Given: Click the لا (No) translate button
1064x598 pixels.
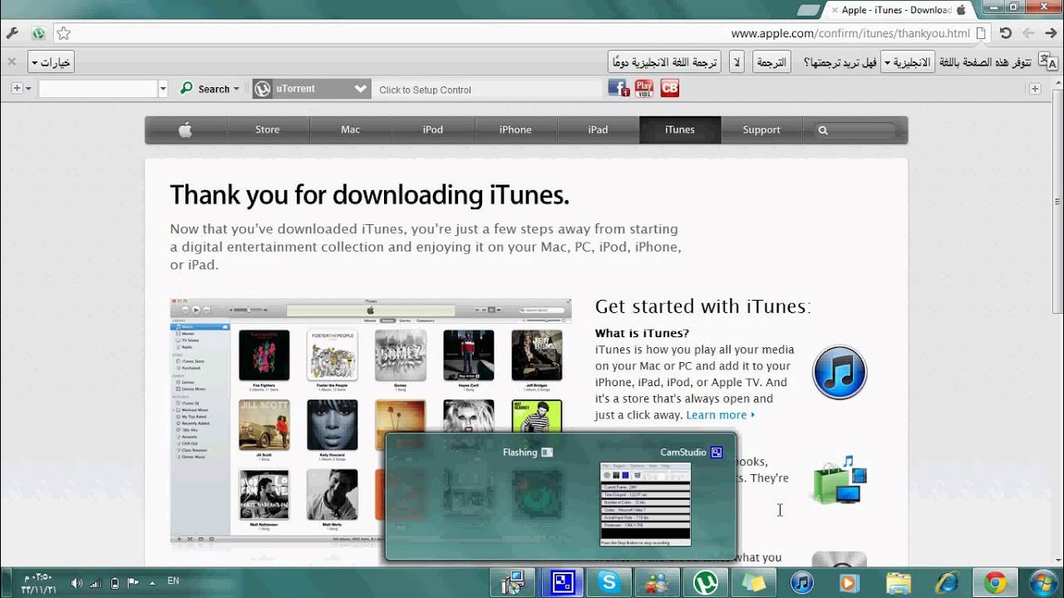Looking at the screenshot, I should pos(736,62).
